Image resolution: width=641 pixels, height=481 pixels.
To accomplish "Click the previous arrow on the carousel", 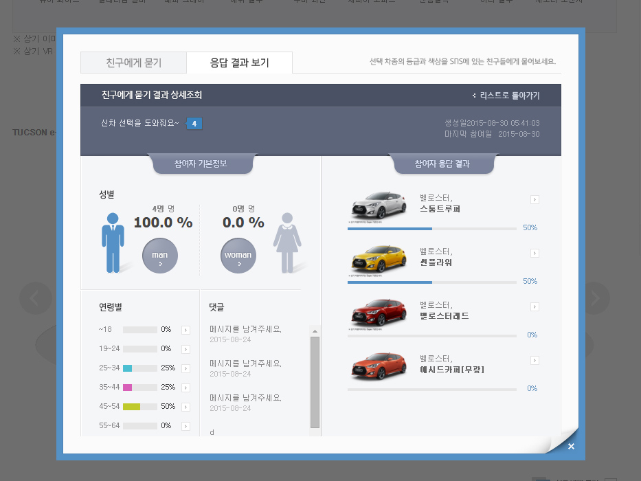I will tap(36, 298).
